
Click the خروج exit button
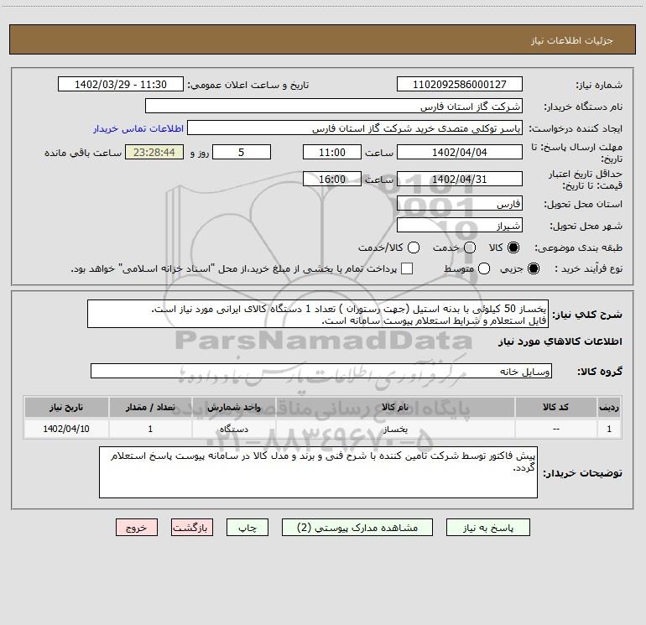[137, 528]
